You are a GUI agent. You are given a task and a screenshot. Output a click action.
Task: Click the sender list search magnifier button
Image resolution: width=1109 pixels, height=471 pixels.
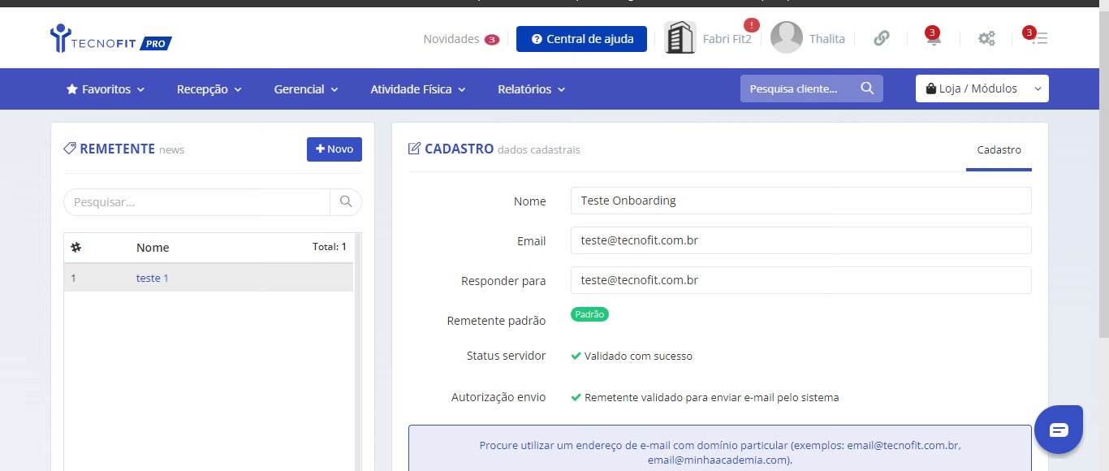346,202
